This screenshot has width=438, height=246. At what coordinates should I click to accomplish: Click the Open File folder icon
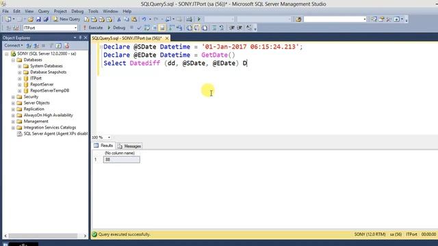coord(30,19)
